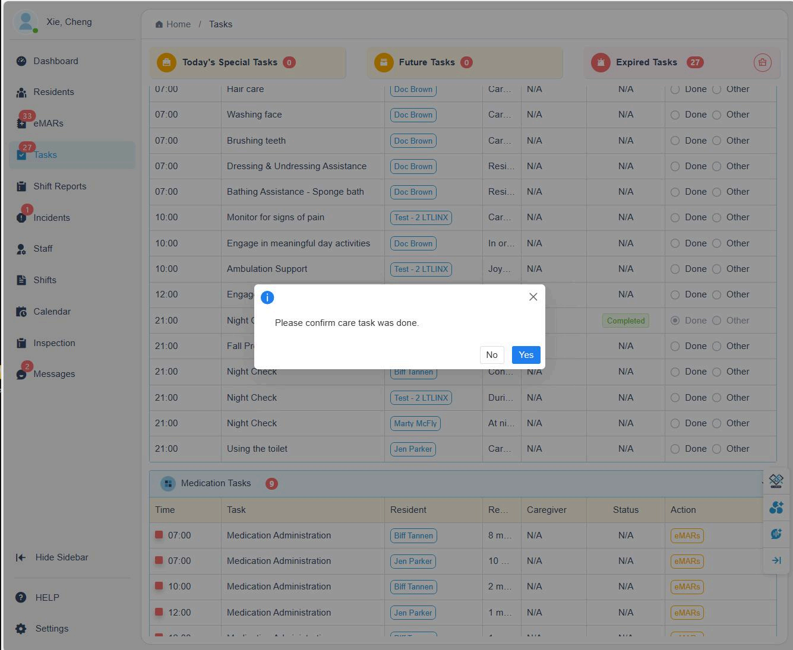Mark Washing face task as Done
The width and height of the screenshot is (793, 650).
675,115
